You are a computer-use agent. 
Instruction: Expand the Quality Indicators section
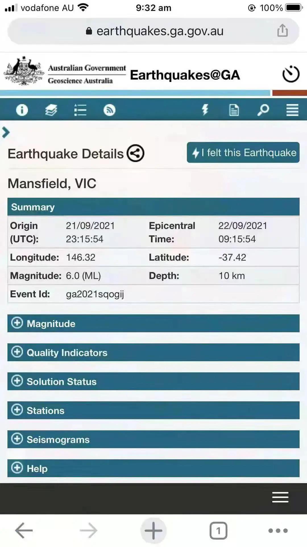pos(153,352)
